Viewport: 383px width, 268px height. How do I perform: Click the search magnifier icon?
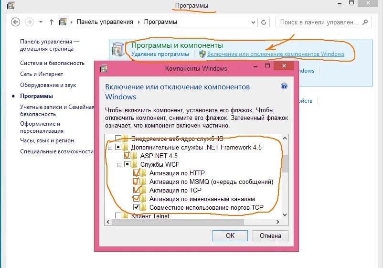coord(365,22)
